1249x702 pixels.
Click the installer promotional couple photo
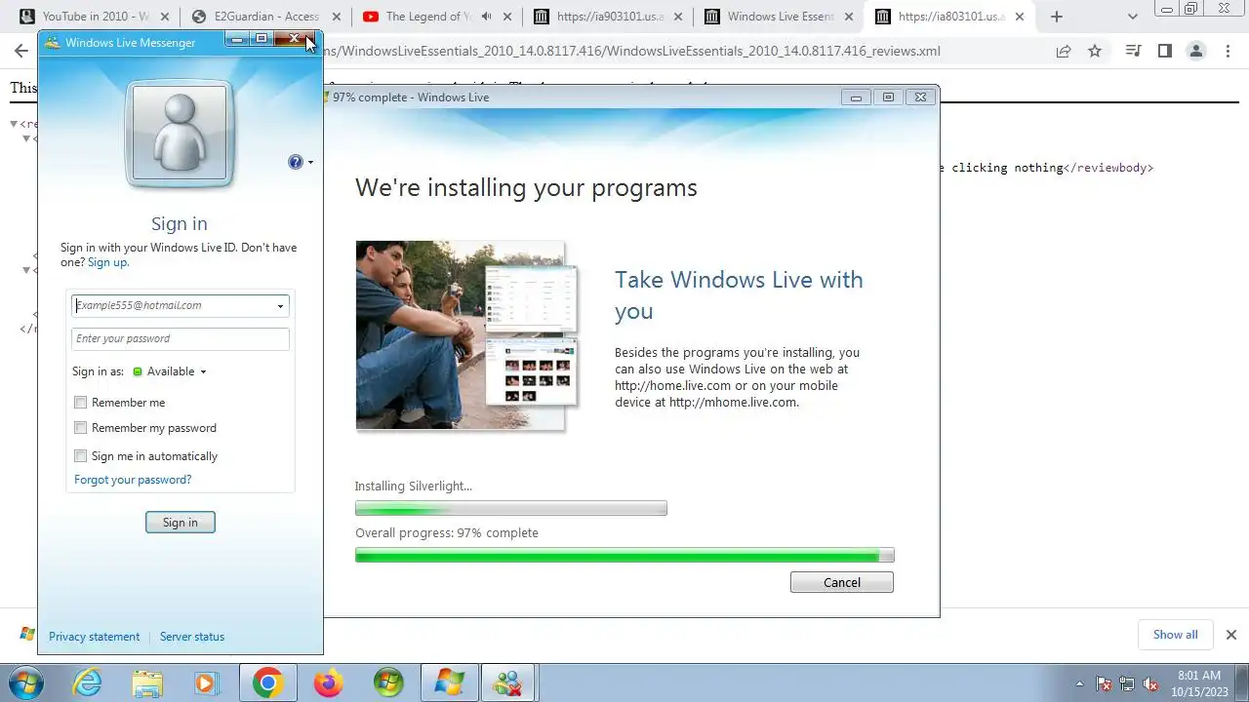point(460,334)
